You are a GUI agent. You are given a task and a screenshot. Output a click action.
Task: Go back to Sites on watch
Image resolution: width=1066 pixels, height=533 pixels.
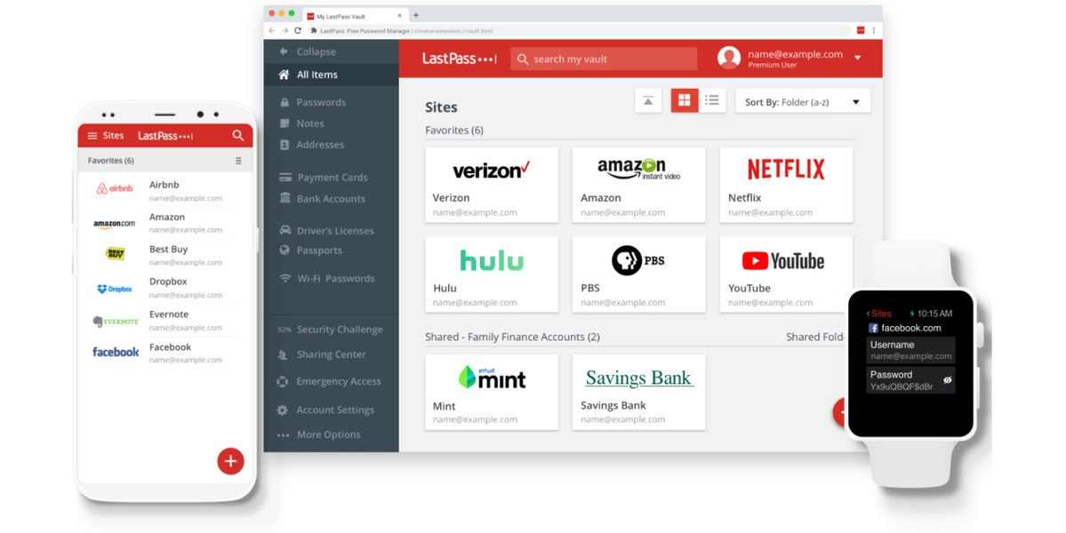point(879,314)
